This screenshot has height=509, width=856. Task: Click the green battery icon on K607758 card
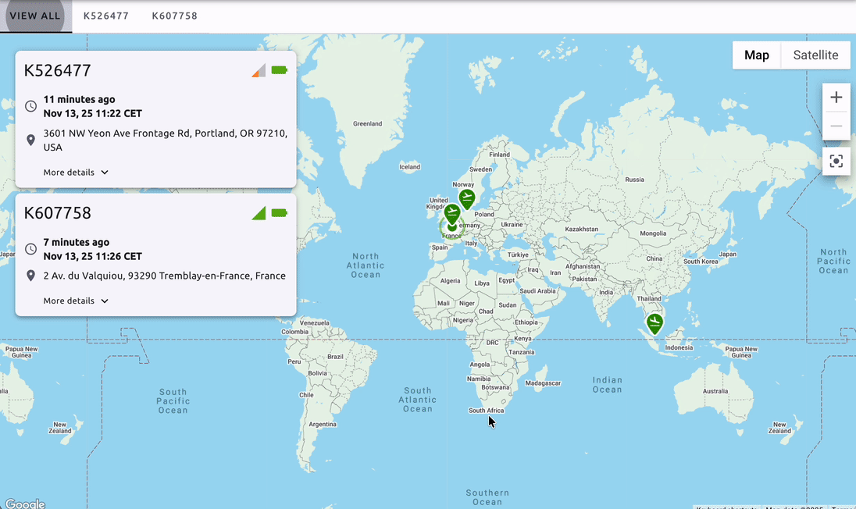coord(280,212)
